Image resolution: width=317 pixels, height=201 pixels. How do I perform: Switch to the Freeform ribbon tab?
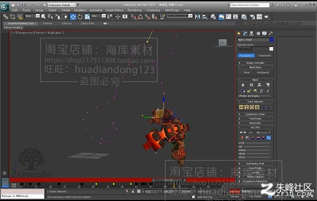point(48,23)
